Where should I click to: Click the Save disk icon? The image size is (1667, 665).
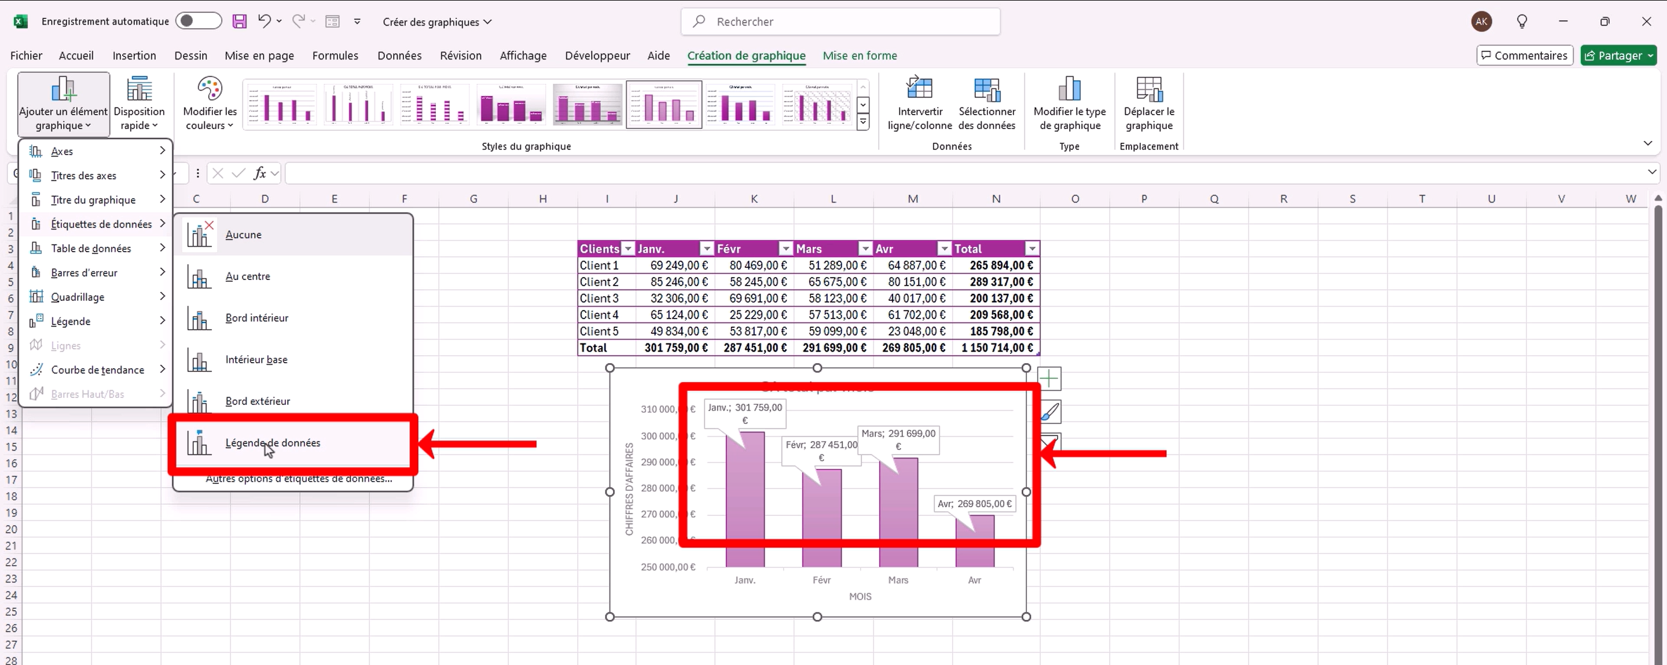point(240,21)
